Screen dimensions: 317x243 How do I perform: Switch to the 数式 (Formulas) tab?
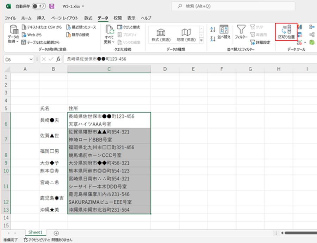pos(88,18)
